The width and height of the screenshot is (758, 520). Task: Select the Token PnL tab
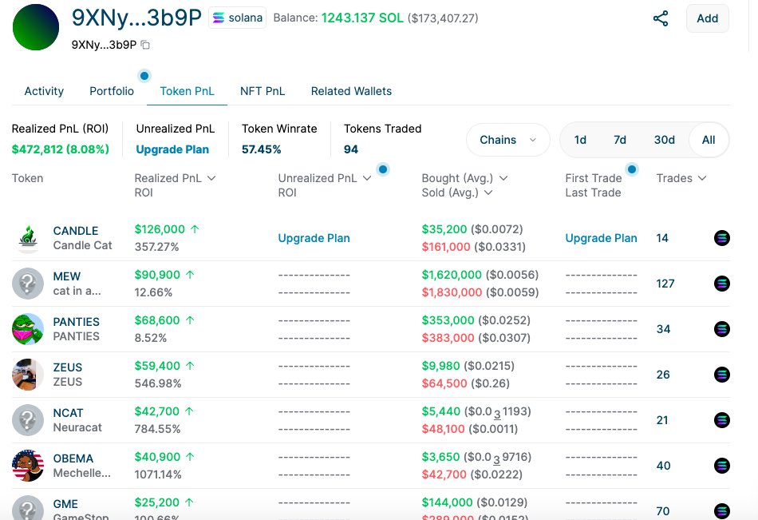click(187, 91)
